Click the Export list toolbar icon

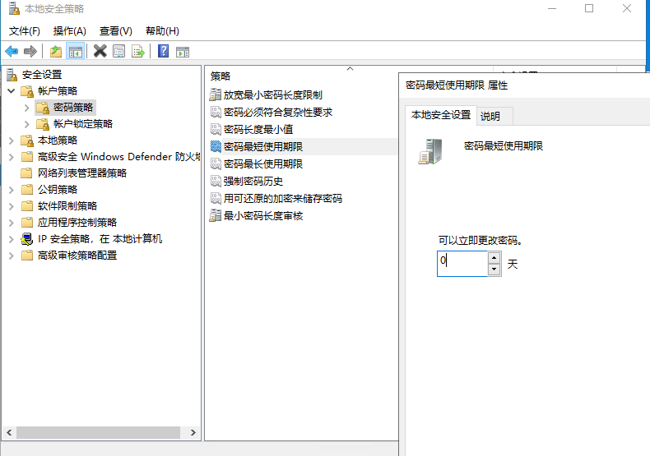tap(138, 51)
